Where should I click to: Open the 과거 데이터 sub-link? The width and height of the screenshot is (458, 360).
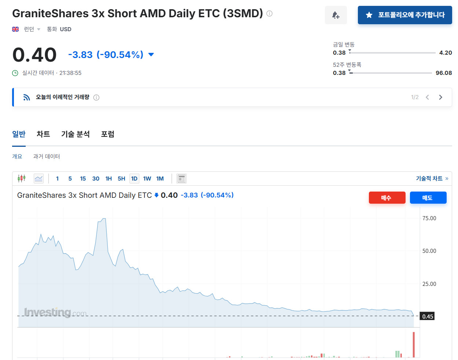[47, 156]
